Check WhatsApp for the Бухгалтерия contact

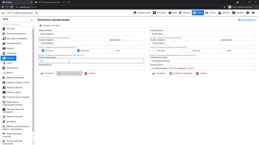(x=190, y=51)
